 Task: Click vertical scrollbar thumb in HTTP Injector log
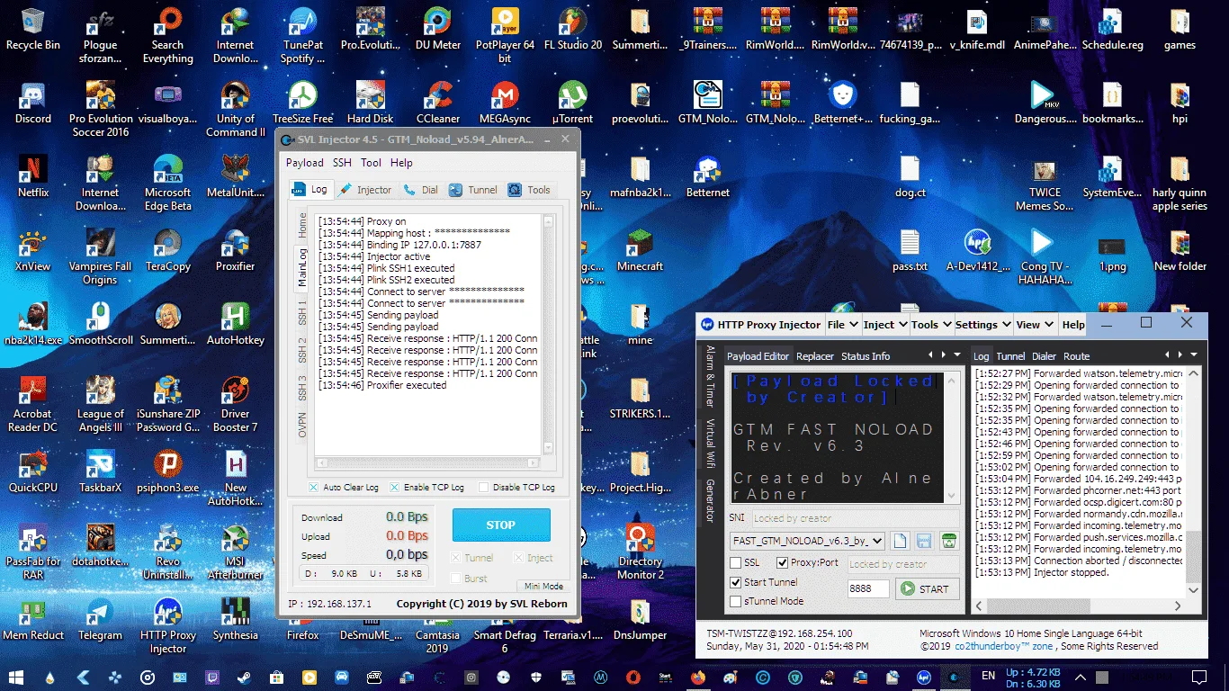(x=1194, y=556)
